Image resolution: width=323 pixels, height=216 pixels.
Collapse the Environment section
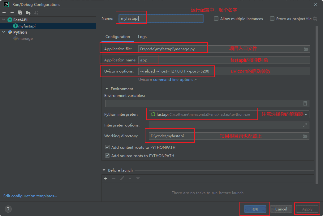pyautogui.click(x=107, y=89)
